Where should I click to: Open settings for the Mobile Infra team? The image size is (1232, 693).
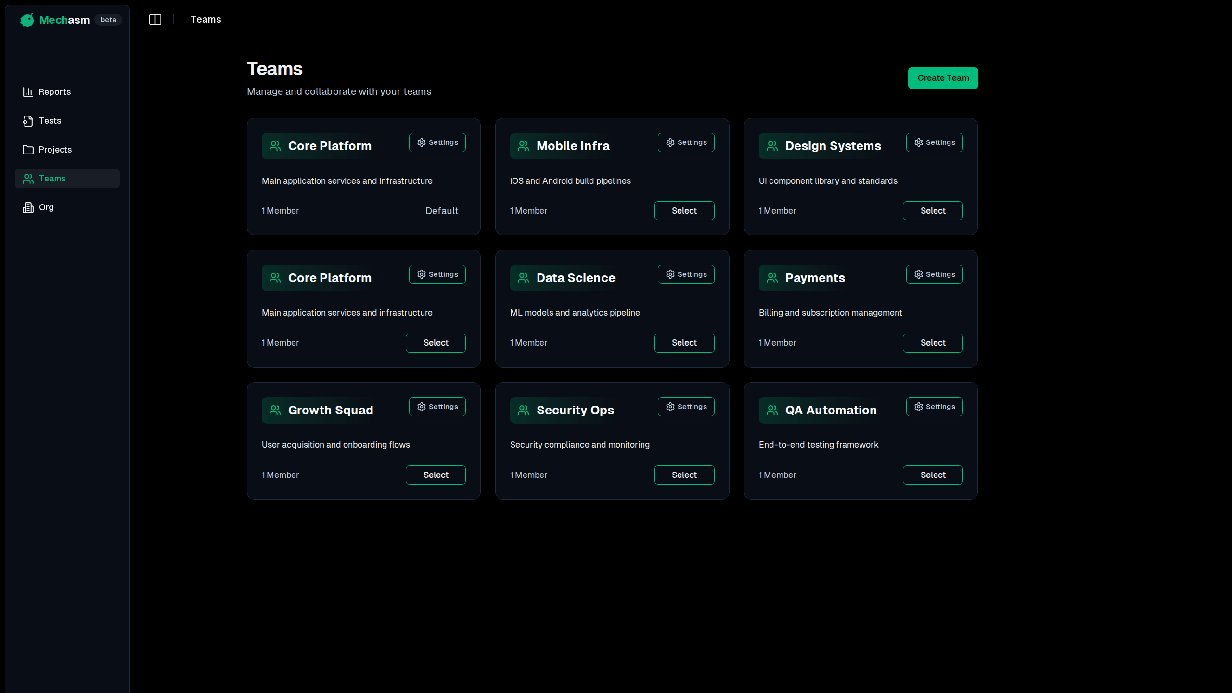point(685,142)
